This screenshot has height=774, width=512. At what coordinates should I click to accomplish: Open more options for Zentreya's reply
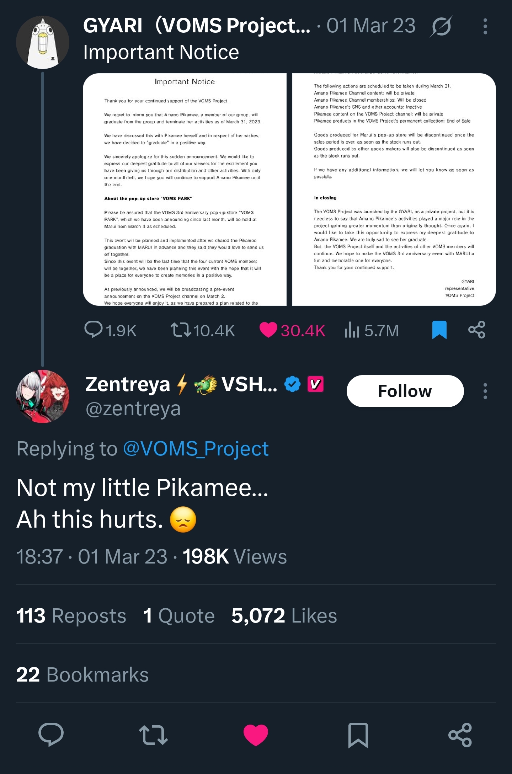pos(485,391)
